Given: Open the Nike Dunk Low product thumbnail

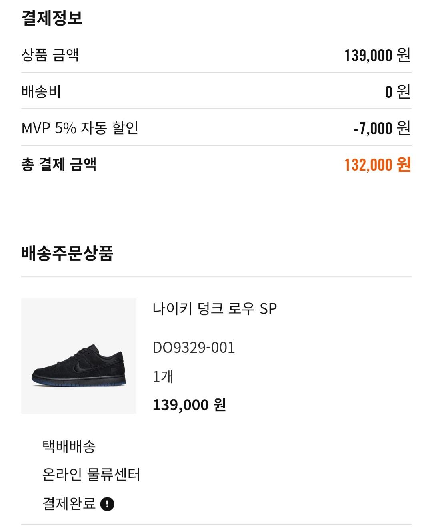Looking at the screenshot, I should tap(79, 356).
